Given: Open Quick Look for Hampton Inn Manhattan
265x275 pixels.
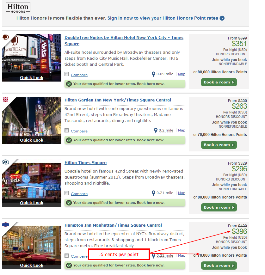Looking at the screenshot, I should coord(32,266).
